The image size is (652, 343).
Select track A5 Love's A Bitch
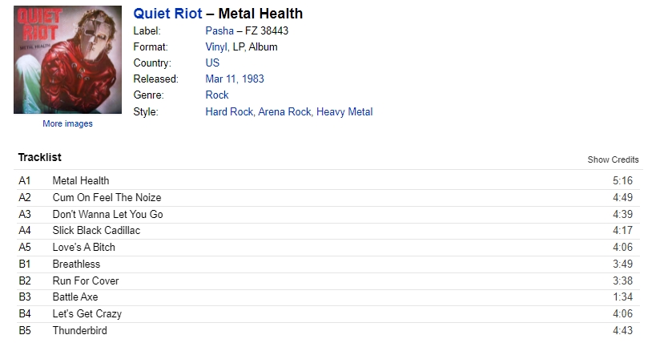point(328,248)
